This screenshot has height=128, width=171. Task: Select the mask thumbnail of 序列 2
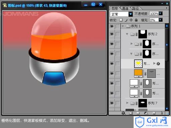(143, 34)
